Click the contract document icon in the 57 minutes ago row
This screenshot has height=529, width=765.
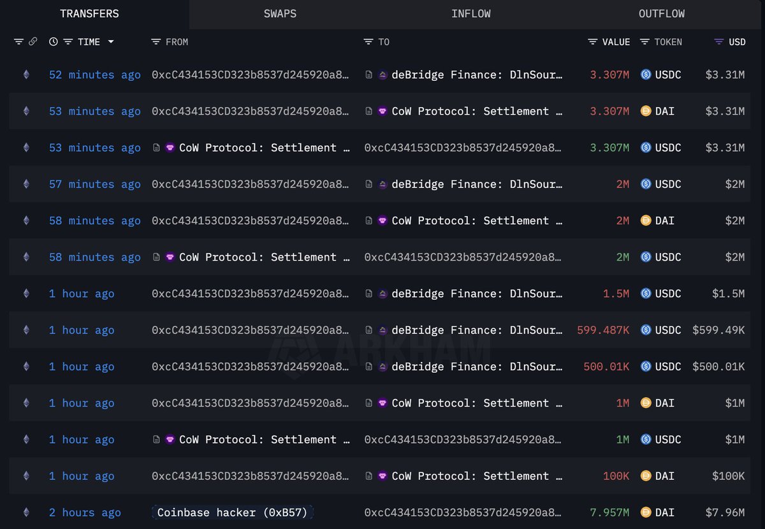(x=368, y=184)
